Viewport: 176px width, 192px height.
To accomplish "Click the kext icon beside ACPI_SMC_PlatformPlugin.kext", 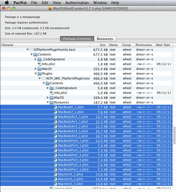I will click(x=44, y=78).
